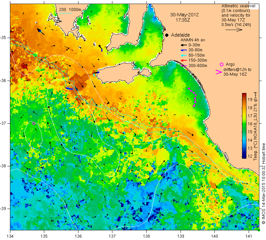Click the latitude axis label -39
266x240 pixels.
(3, 209)
